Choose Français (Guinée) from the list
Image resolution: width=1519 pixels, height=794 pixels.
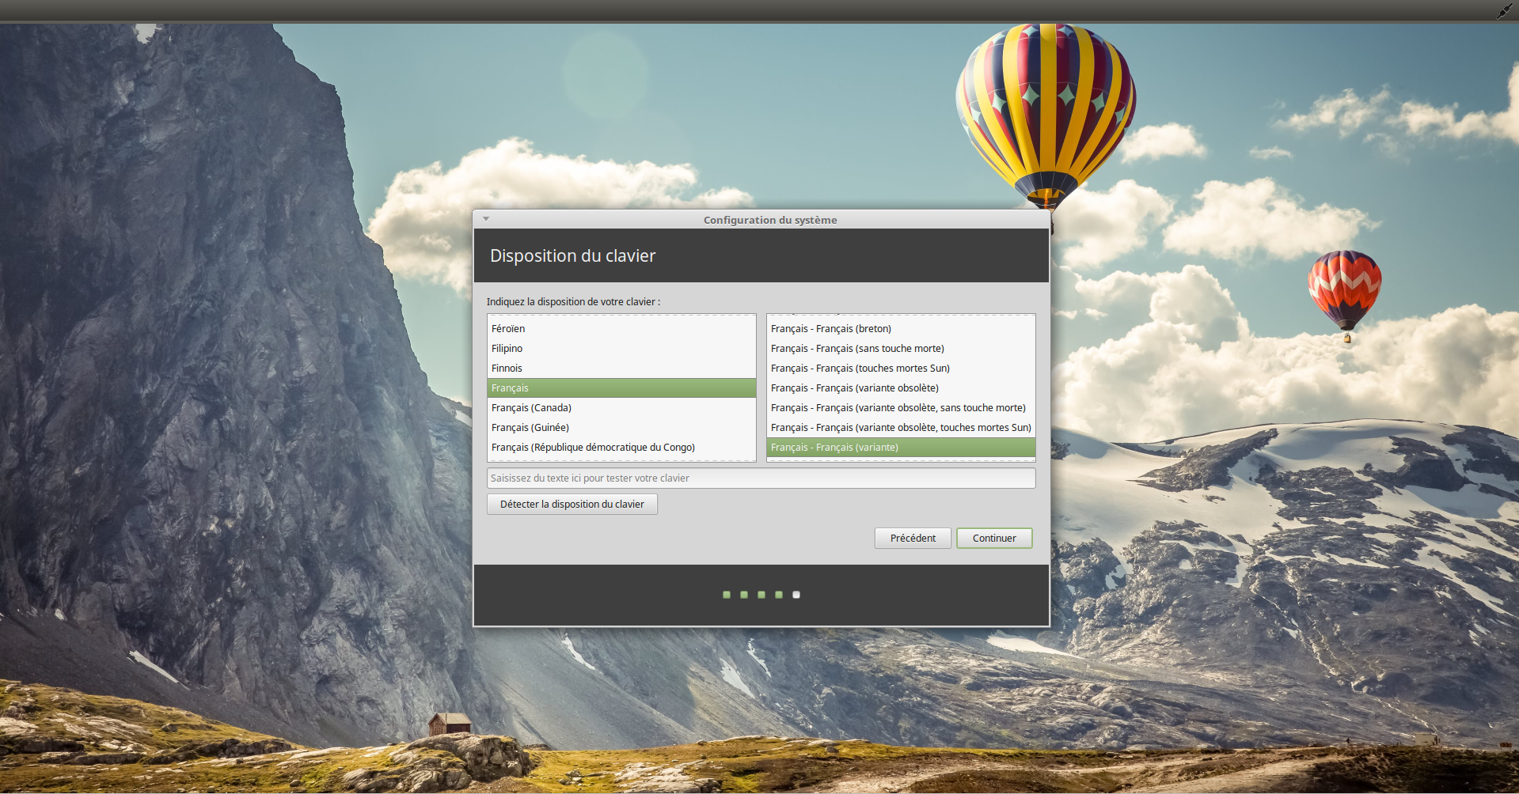pyautogui.click(x=530, y=427)
